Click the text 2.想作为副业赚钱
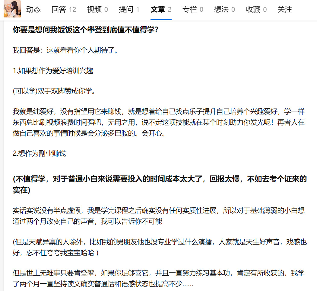 pos(39,153)
